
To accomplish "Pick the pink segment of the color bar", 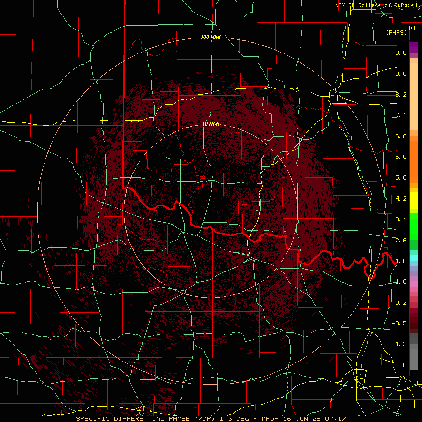I will (x=414, y=284).
